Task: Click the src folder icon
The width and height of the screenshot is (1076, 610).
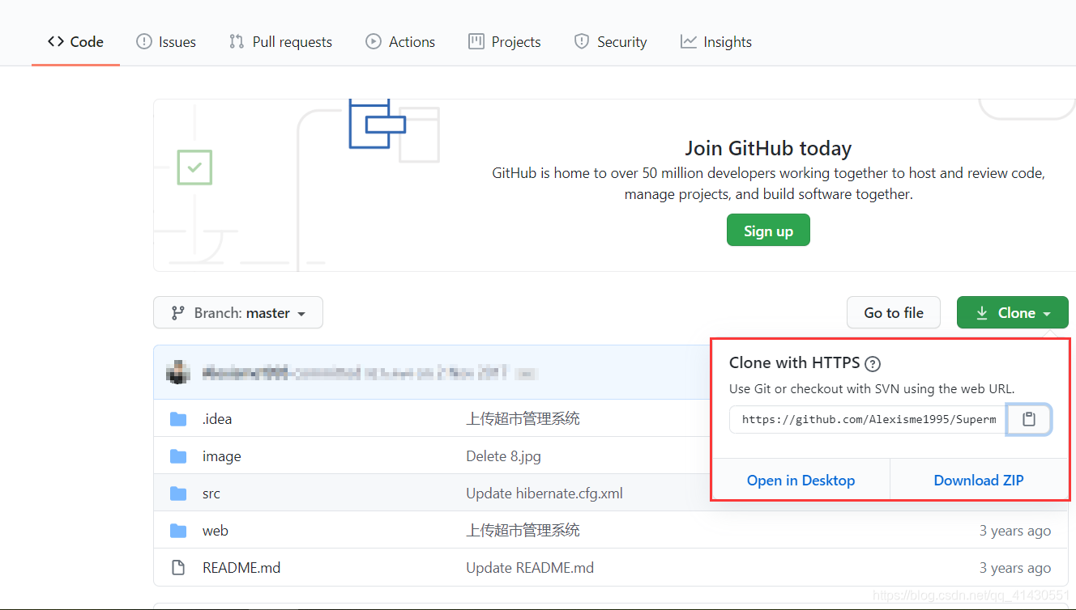Action: (178, 494)
